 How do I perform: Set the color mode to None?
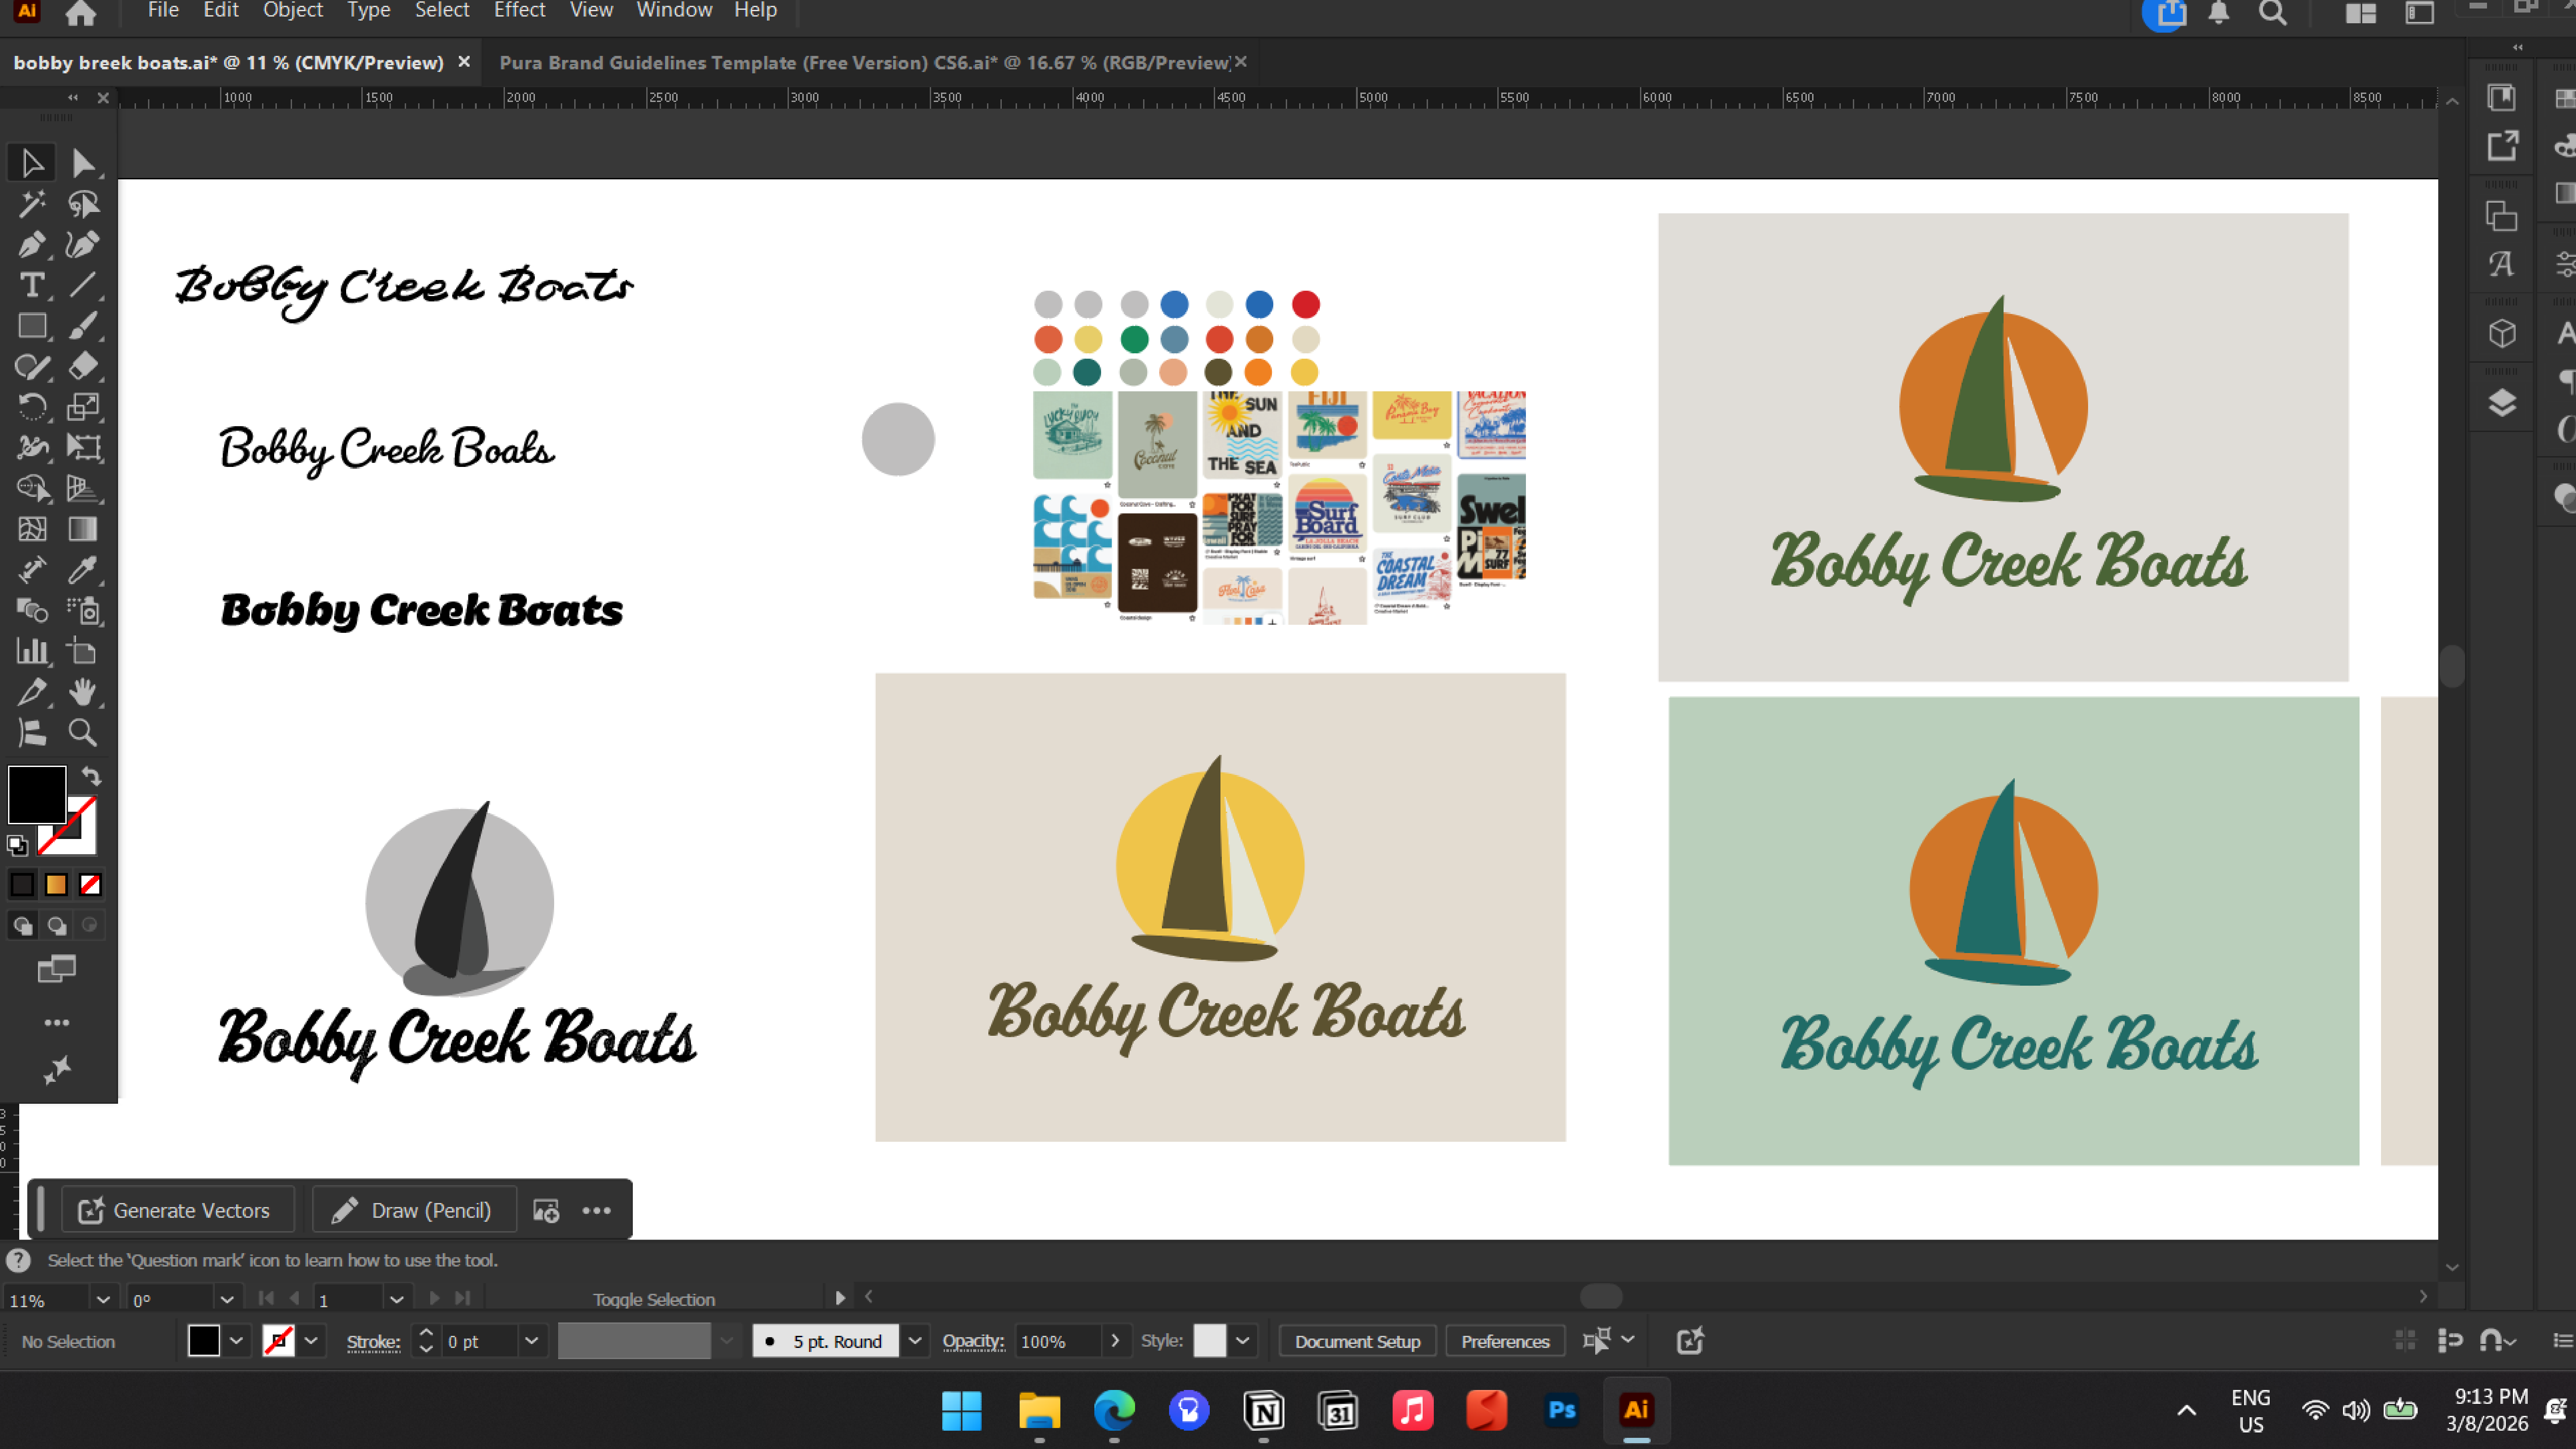click(x=90, y=885)
